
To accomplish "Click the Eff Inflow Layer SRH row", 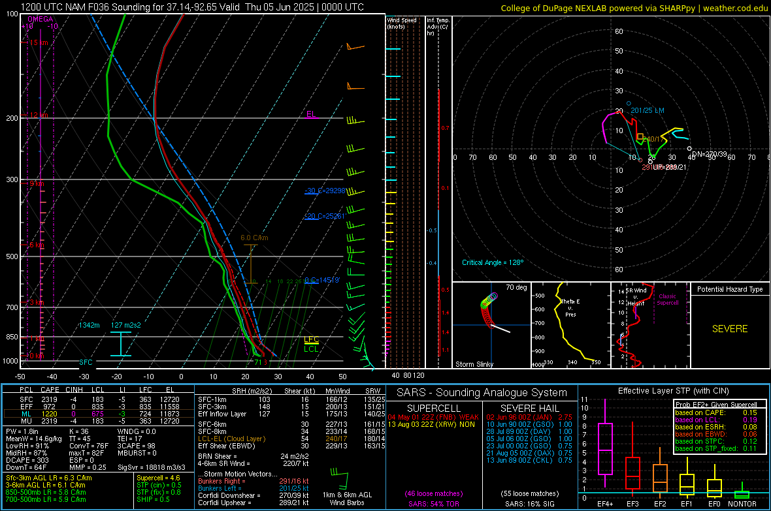I will point(291,414).
